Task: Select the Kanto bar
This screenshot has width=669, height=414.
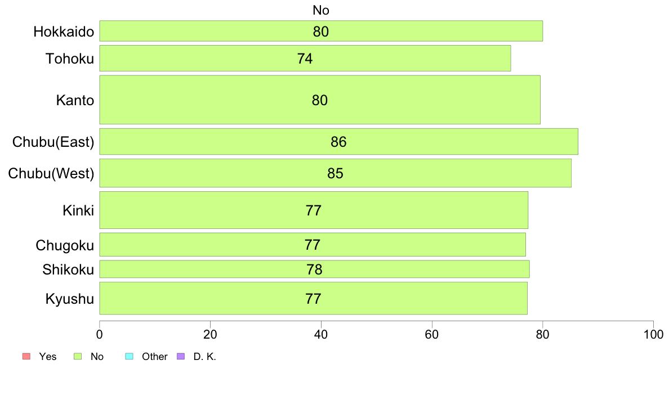Action: [320, 100]
